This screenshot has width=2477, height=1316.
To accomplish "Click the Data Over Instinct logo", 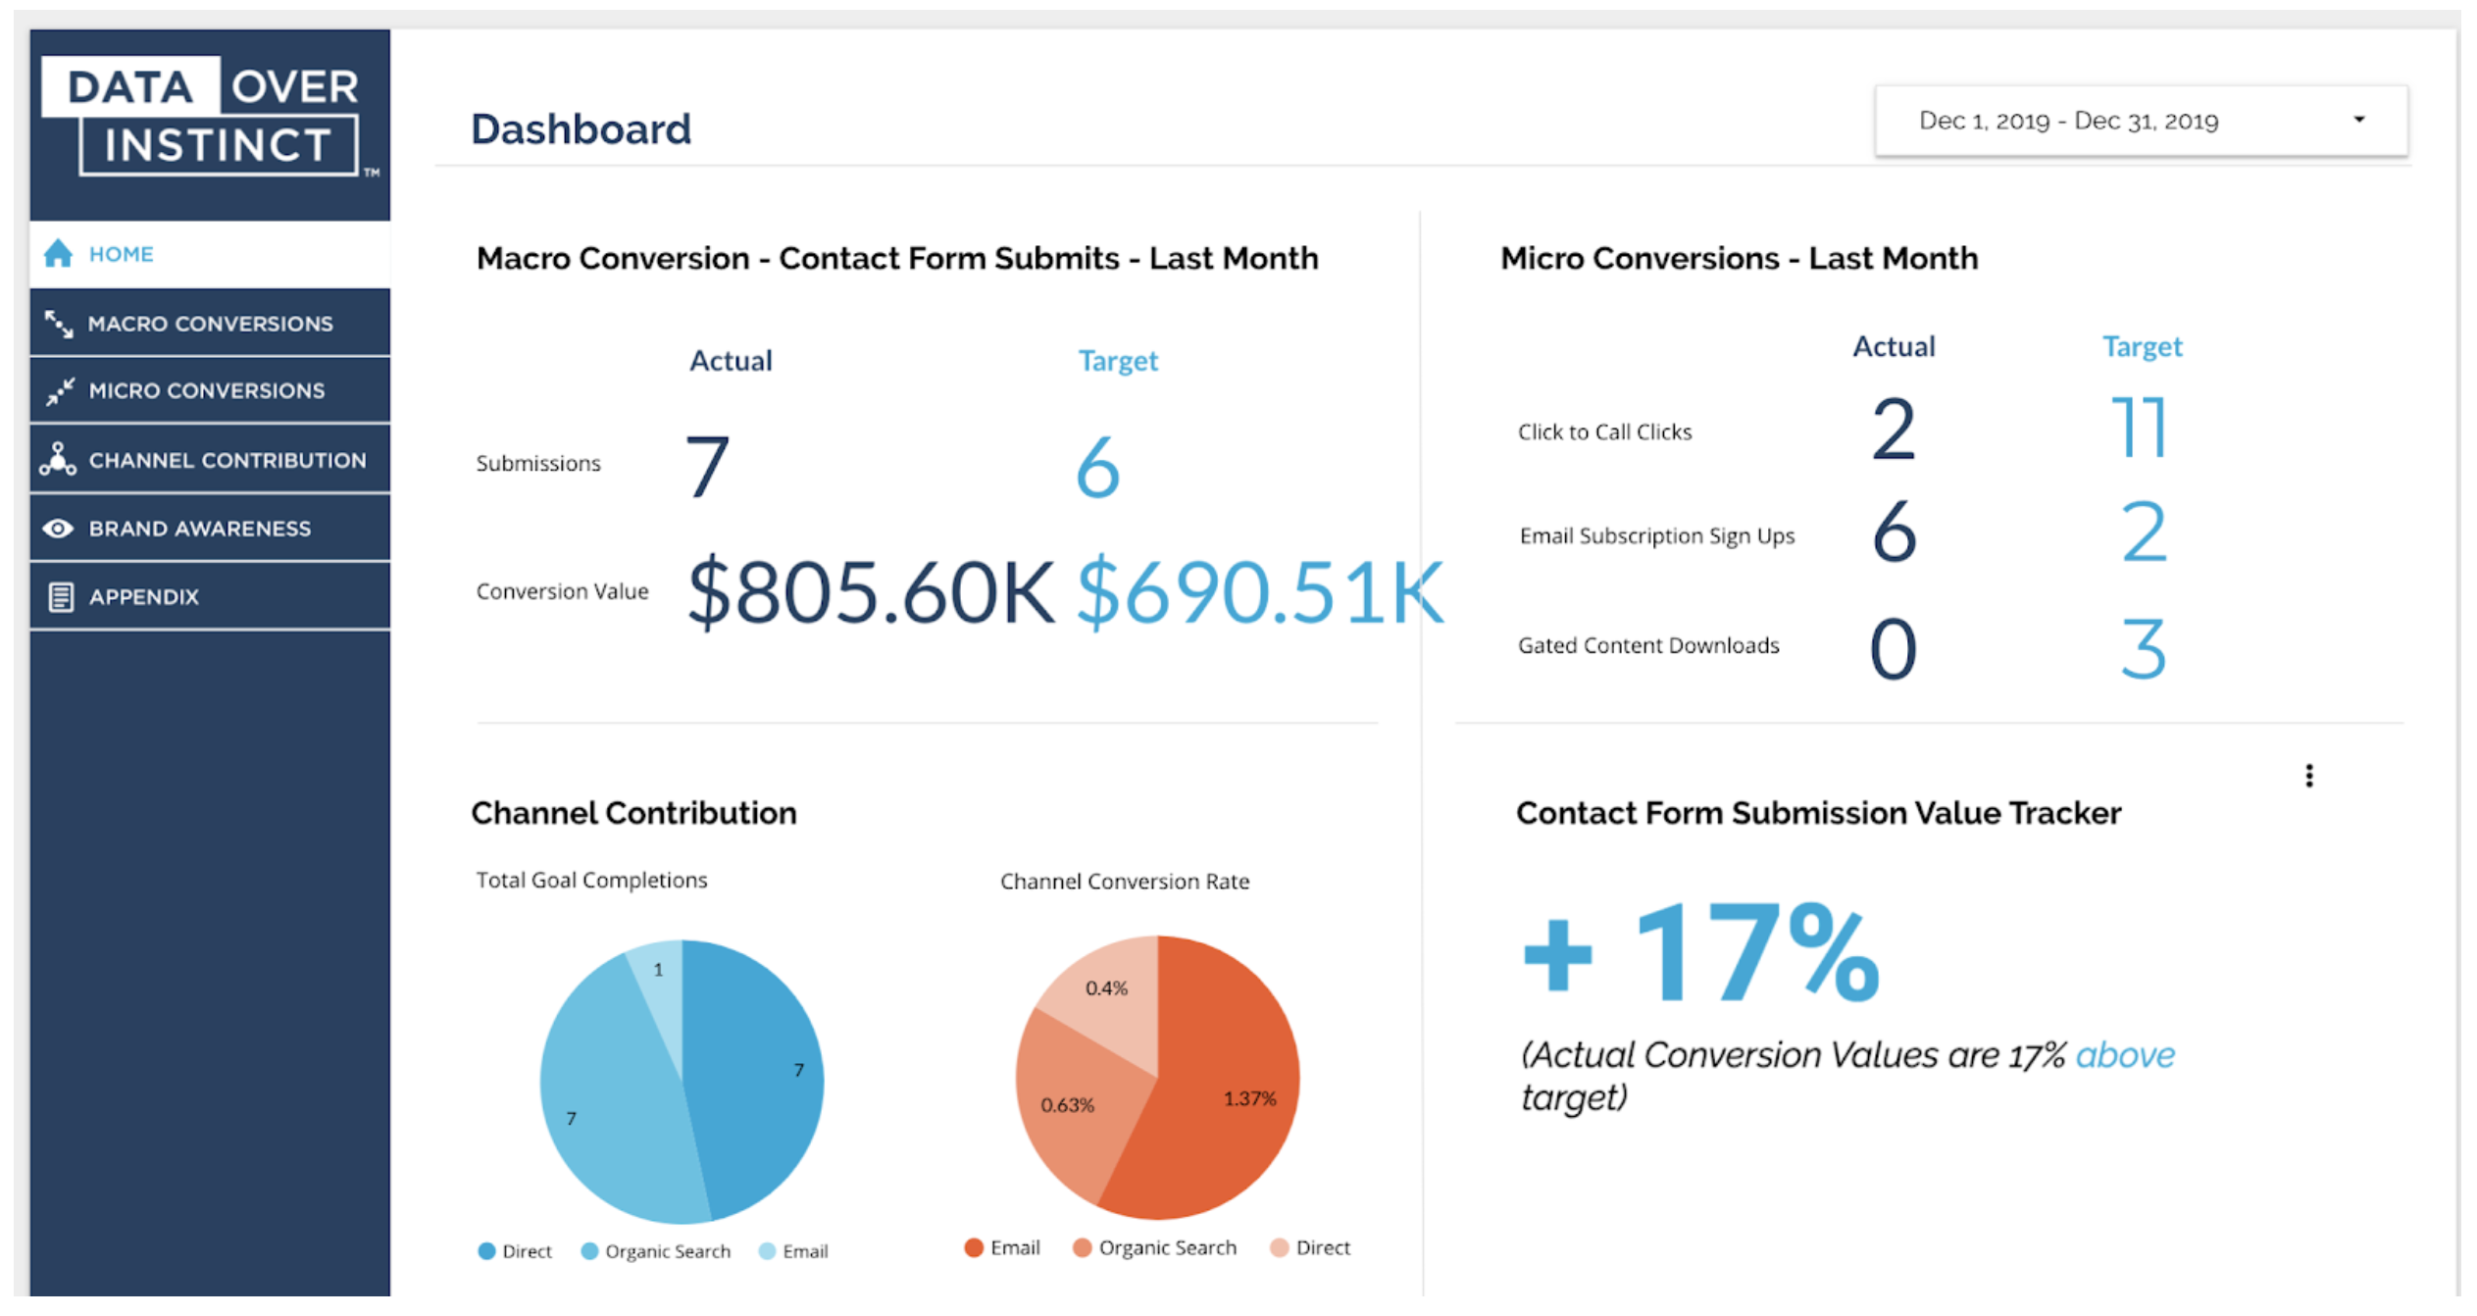I will [x=209, y=118].
